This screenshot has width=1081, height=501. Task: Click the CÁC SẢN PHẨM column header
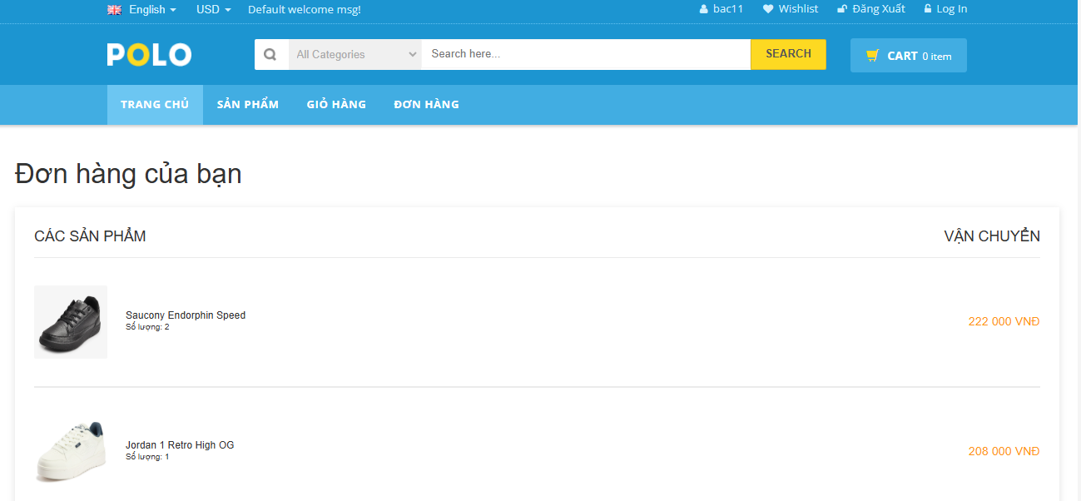(x=90, y=236)
